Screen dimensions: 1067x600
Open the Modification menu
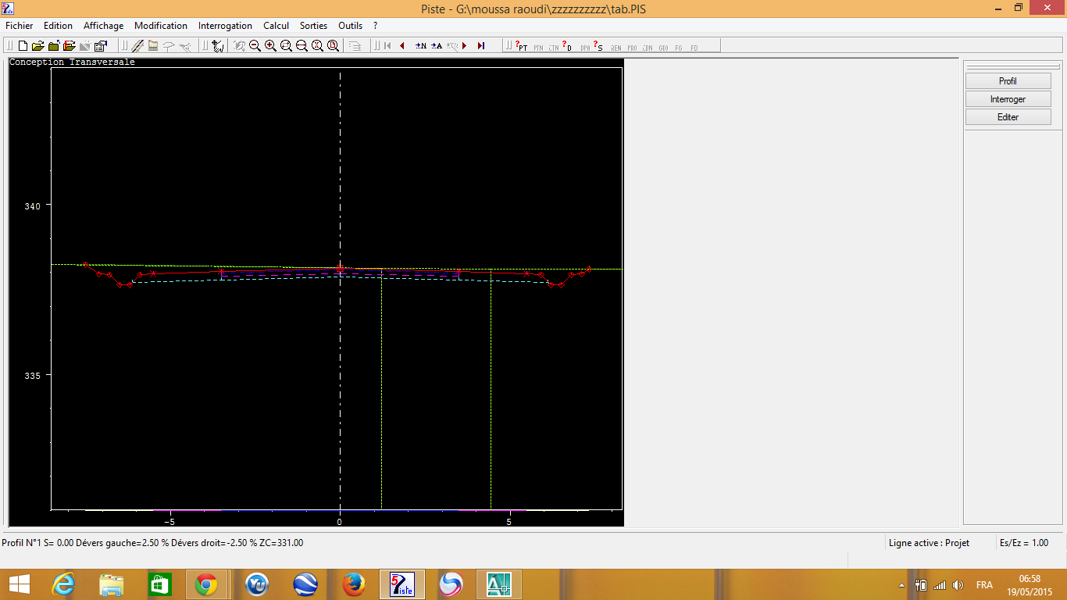click(161, 26)
